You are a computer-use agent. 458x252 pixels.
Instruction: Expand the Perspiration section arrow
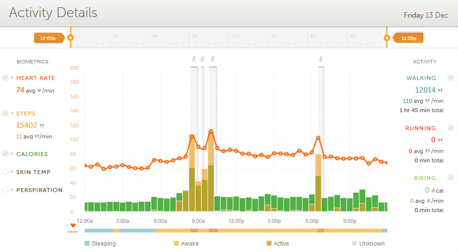pyautogui.click(x=12, y=190)
